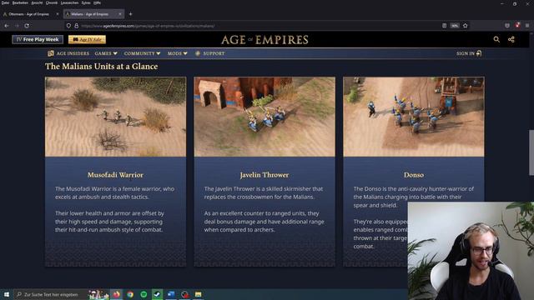Open the Lesezeichen menu

click(69, 2)
